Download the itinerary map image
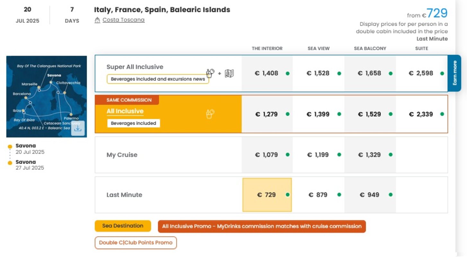 78,128
